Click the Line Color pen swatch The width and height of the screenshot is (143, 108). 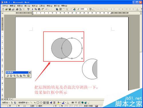(63, 103)
